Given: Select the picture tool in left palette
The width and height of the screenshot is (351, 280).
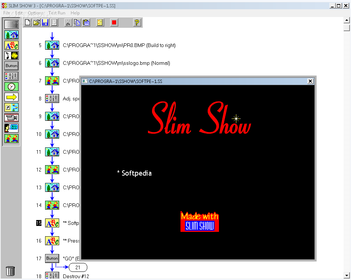Looking at the screenshot, I should pyautogui.click(x=11, y=35).
